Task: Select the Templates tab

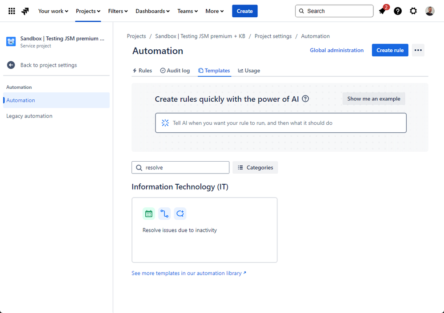Action: click(214, 71)
